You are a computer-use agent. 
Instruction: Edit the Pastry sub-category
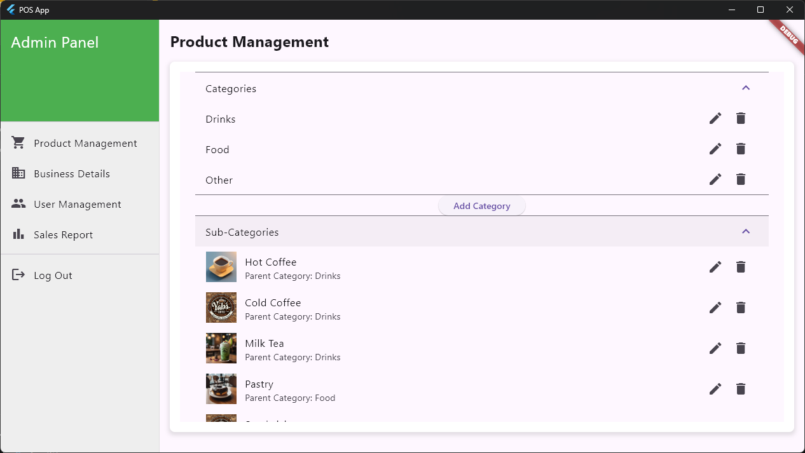click(x=715, y=388)
